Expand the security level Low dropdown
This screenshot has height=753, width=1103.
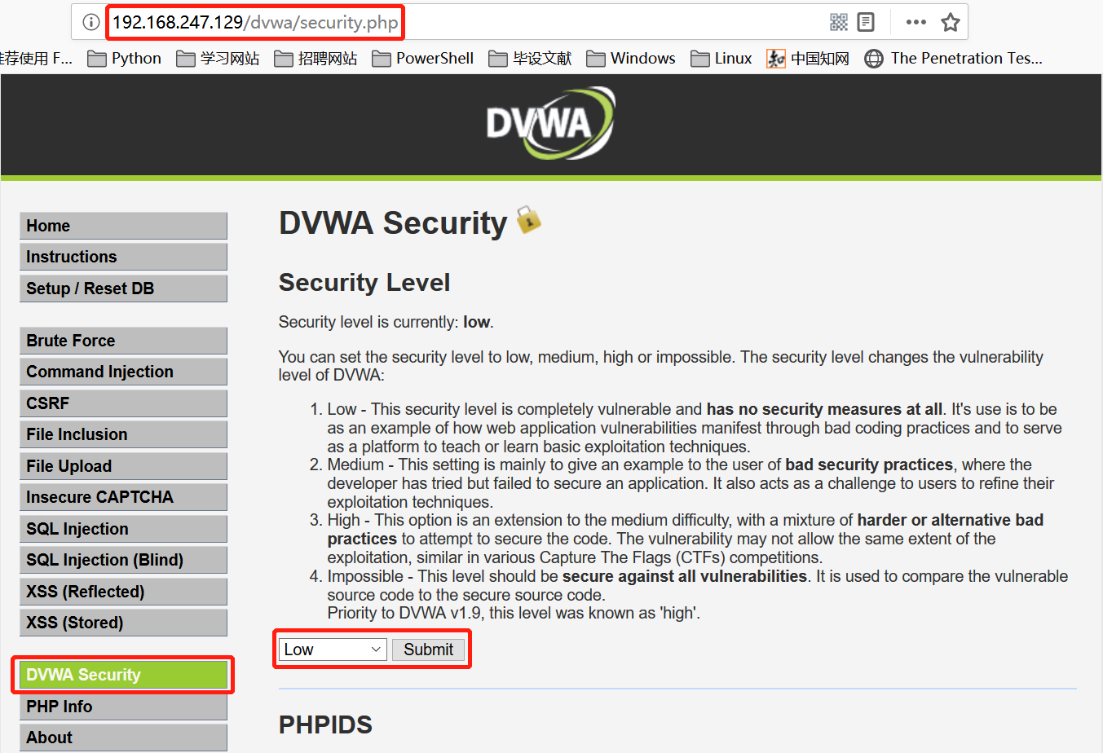[333, 650]
